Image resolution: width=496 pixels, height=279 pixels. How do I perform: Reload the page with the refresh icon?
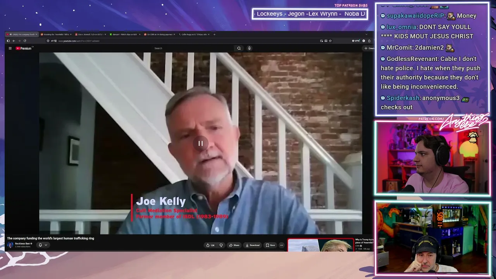tap(25, 41)
